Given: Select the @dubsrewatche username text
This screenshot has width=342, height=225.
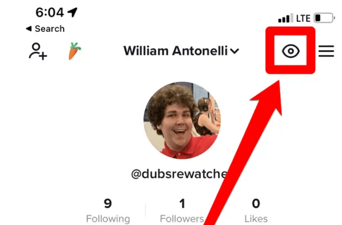Looking at the screenshot, I should [179, 174].
